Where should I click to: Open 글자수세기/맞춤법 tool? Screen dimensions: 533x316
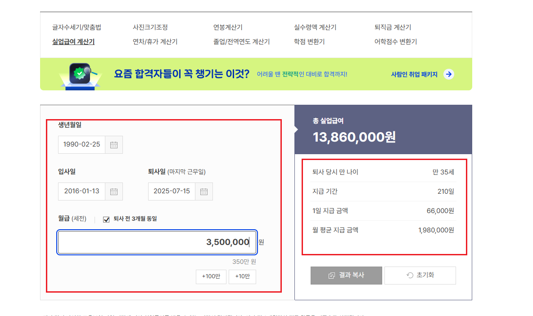pos(77,27)
